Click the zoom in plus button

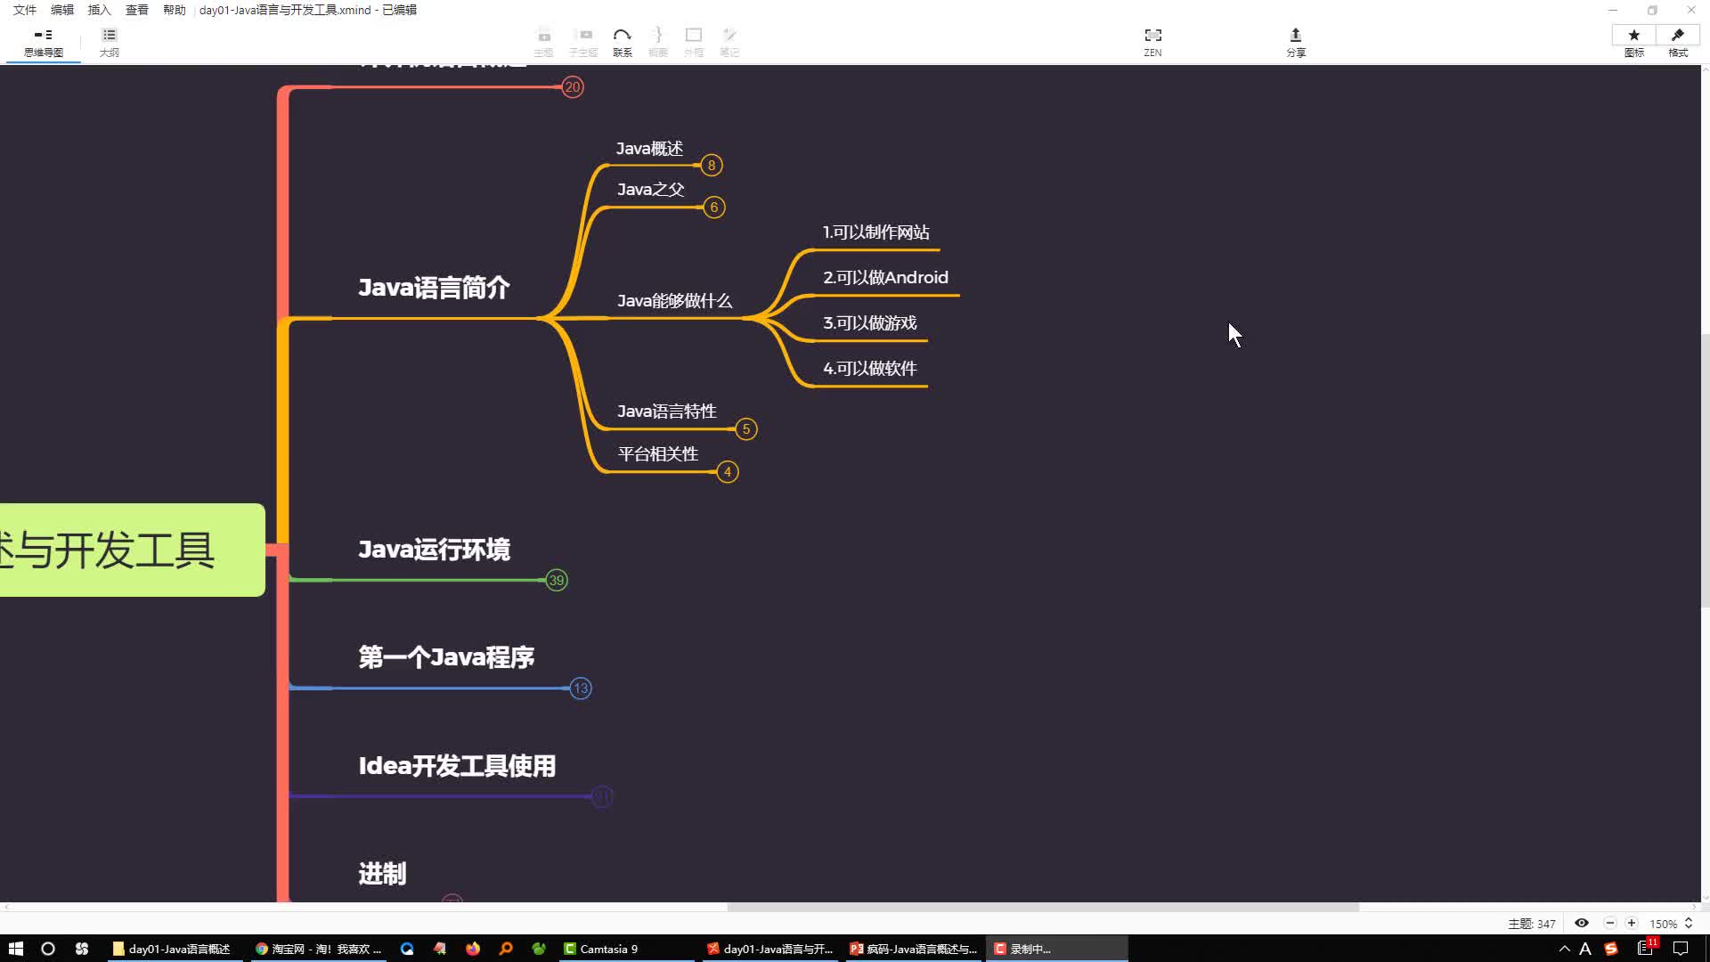coord(1632,924)
